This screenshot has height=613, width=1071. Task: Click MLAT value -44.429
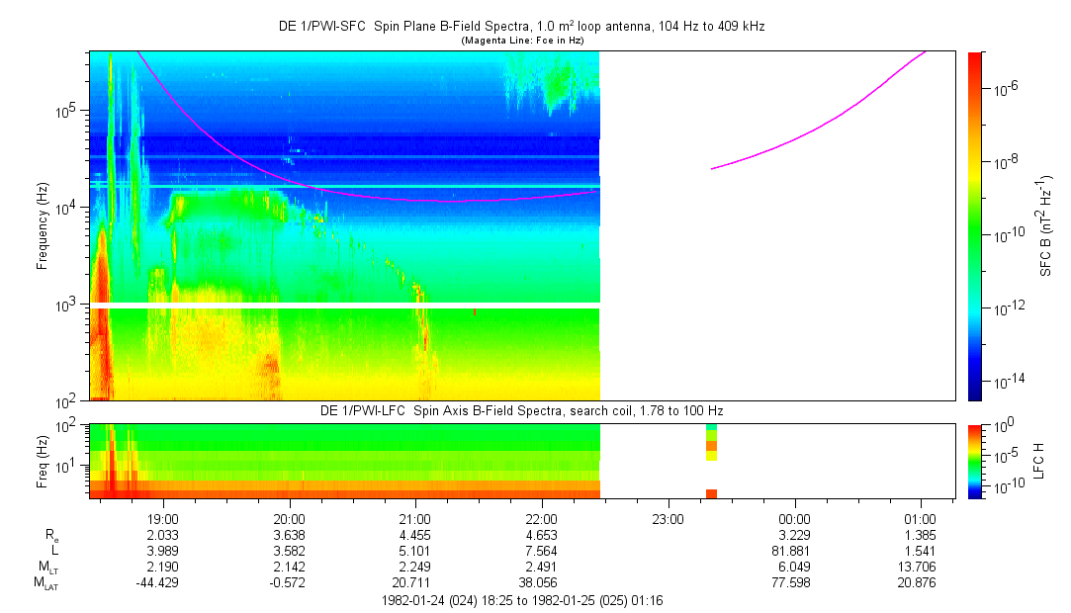157,583
